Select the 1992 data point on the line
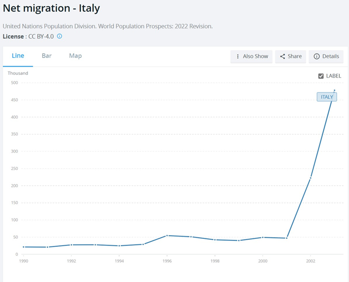The width and height of the screenshot is (349, 282). tap(71, 245)
